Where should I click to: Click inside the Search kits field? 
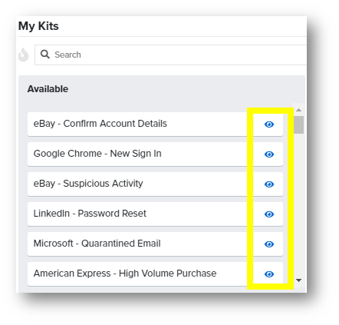pos(170,55)
